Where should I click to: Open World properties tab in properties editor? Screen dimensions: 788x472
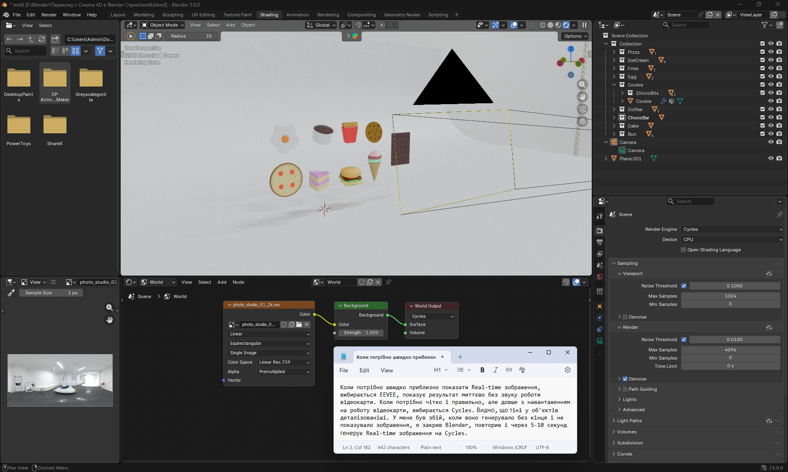click(600, 277)
